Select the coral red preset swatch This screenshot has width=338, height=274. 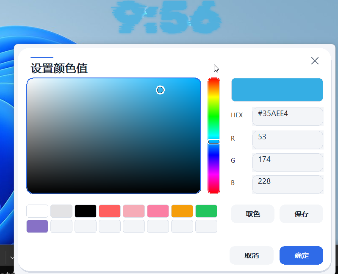[110, 211]
